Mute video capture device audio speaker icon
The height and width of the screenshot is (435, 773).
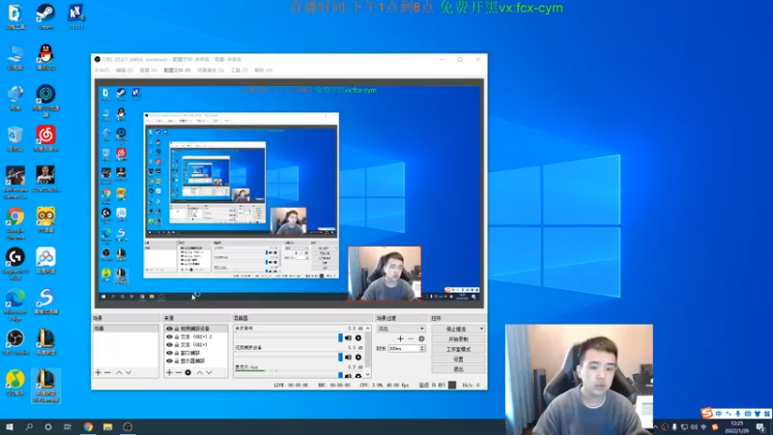pyautogui.click(x=348, y=357)
